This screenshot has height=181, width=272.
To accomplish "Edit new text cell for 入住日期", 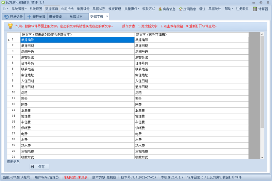I will [x=191, y=81].
